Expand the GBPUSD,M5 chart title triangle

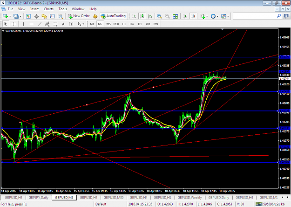tap(3, 31)
